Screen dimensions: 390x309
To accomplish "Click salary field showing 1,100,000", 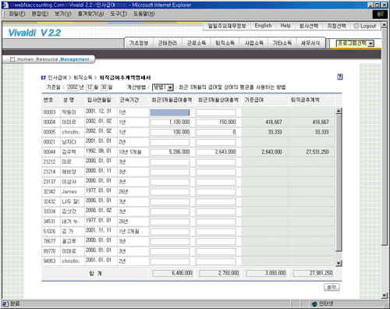I will pos(170,123).
